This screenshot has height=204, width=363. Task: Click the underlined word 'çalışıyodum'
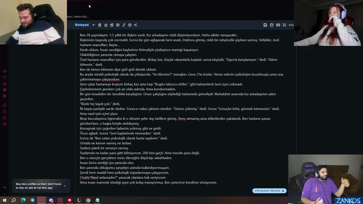[111, 79]
